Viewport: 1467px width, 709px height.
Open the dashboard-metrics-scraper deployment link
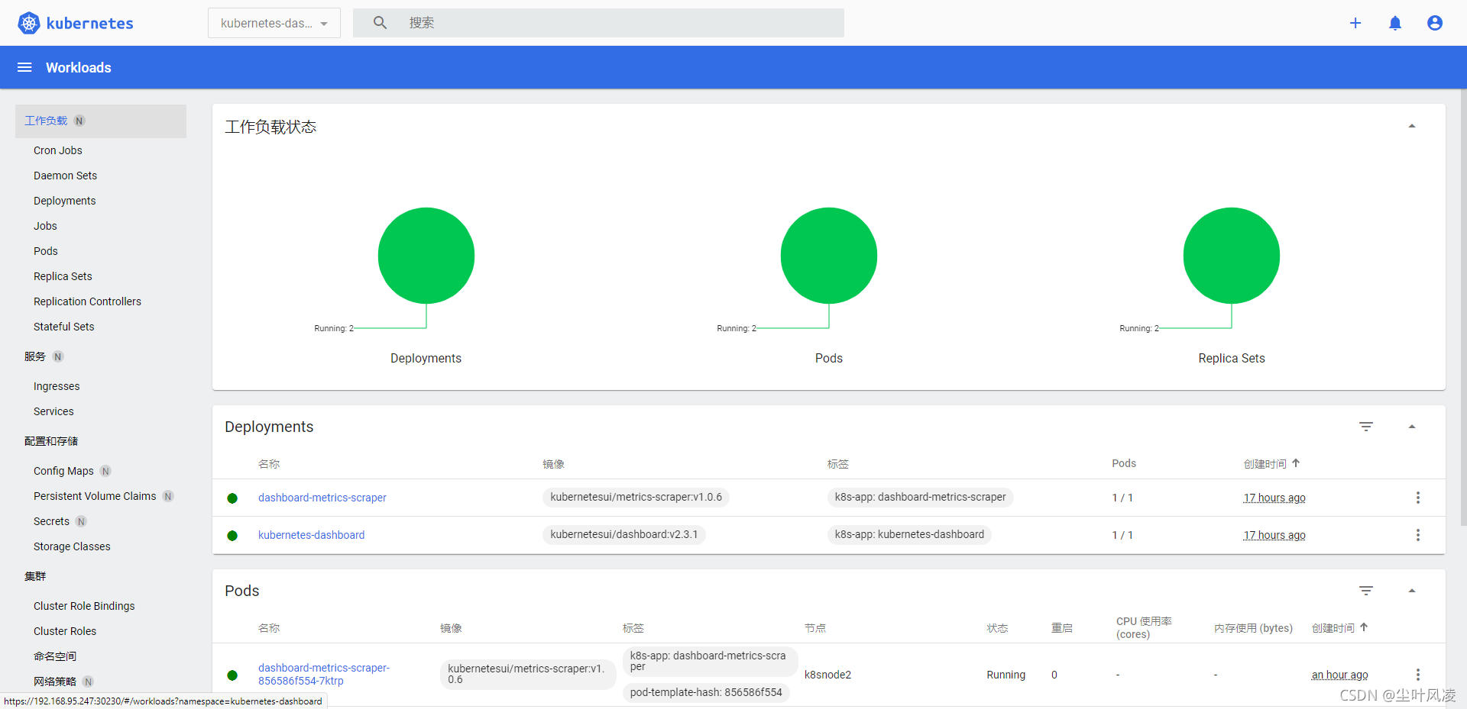tap(322, 498)
